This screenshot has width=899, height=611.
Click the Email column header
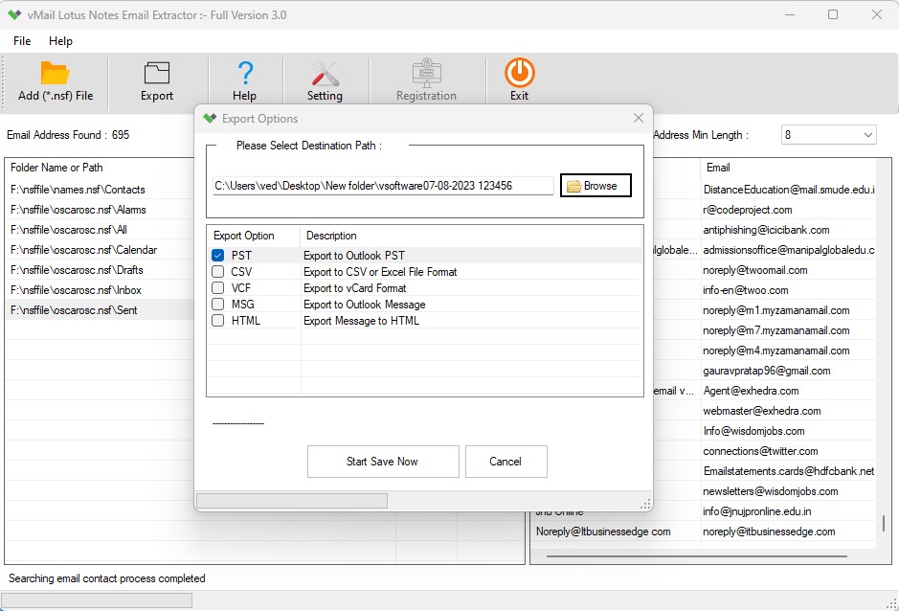(x=718, y=168)
